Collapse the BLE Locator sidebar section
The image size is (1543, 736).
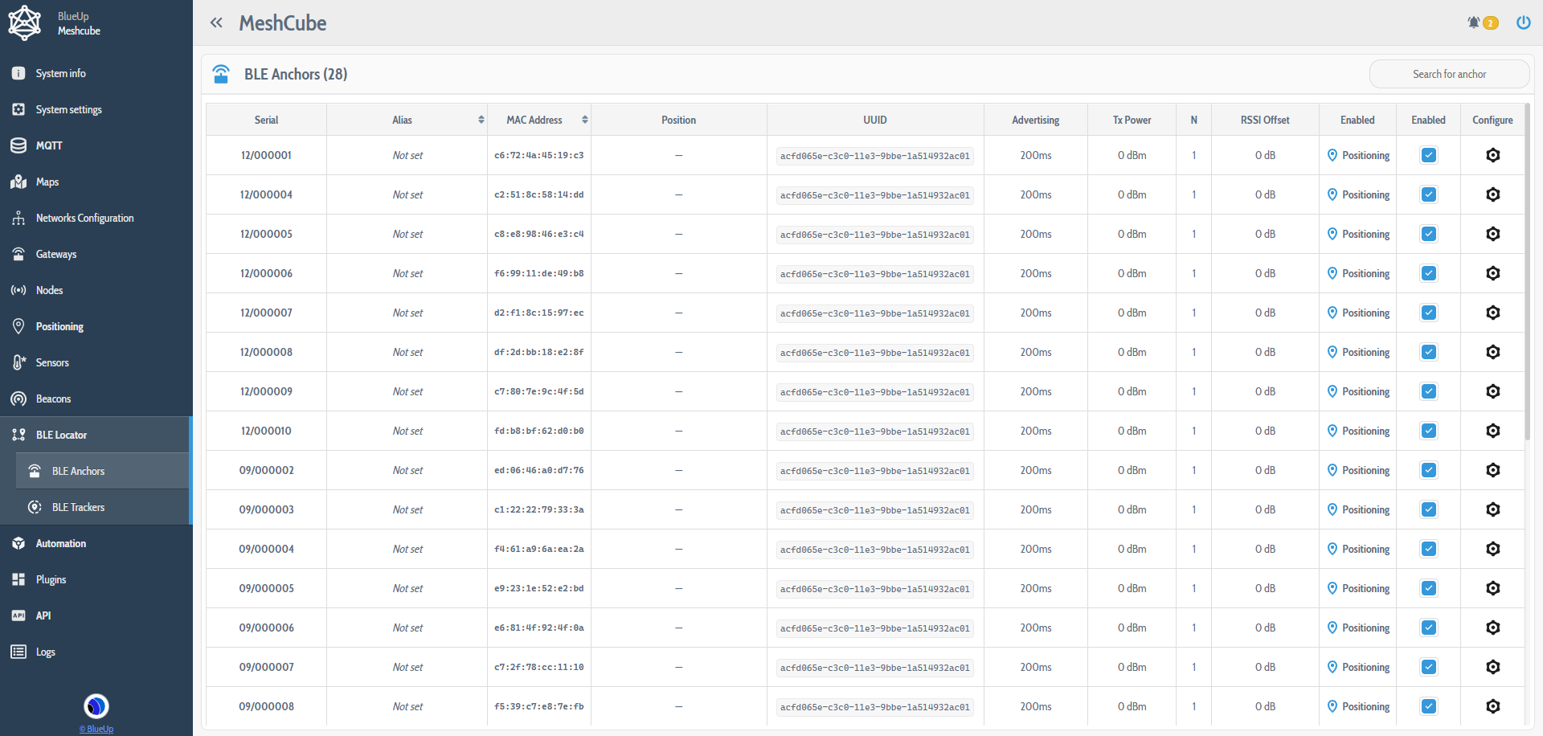[61, 435]
